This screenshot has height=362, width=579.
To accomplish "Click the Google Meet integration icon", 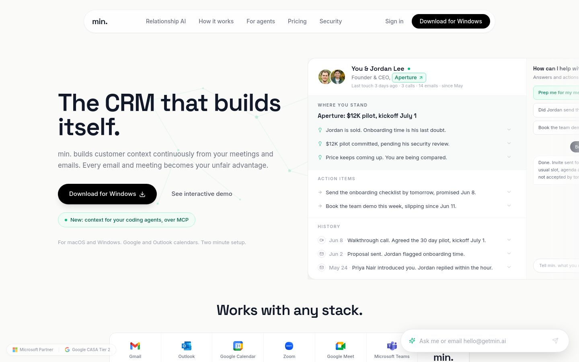I will pos(341,346).
